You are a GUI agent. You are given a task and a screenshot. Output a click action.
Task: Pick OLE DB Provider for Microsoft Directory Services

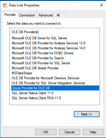pos(45,78)
